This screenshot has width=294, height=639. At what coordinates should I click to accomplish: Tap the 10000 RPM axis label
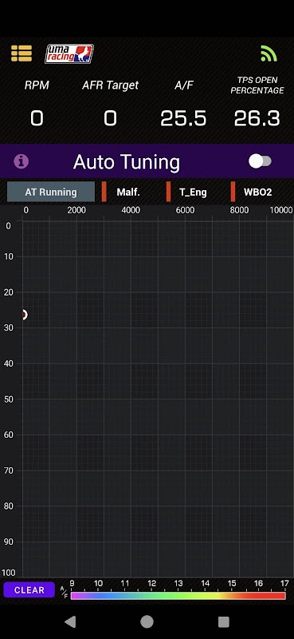281,210
